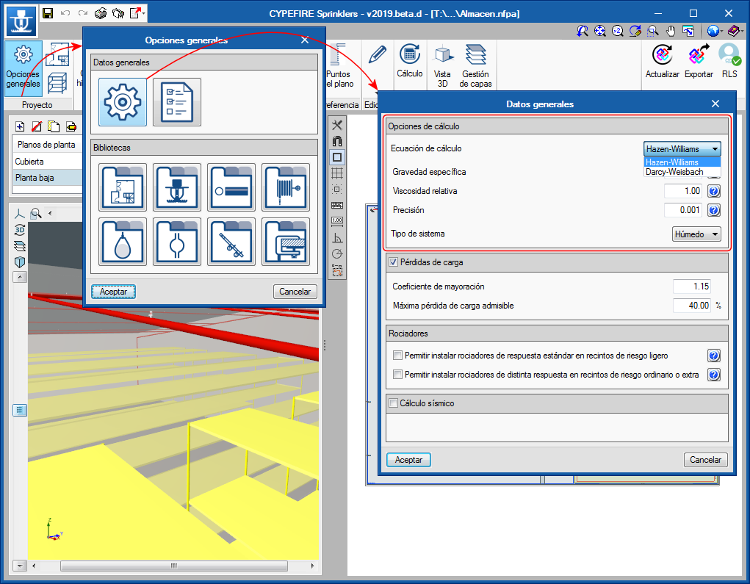Open the hose reel library folder
This screenshot has width=750, height=584.
click(286, 187)
